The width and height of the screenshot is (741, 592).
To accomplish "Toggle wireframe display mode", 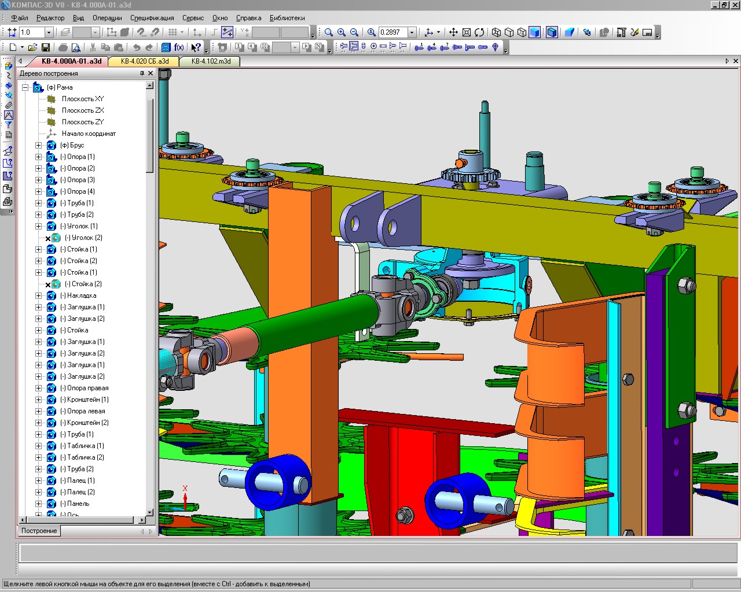I will [496, 32].
